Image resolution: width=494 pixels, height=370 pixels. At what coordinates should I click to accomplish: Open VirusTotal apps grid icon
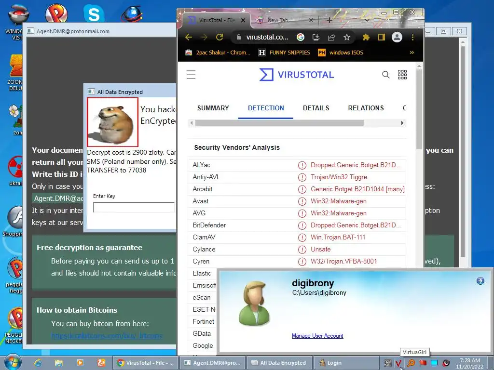coord(402,75)
